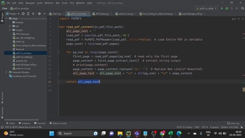Change UTF-8 file encoding in status bar
This screenshot has height=138, width=245.
click(x=205, y=127)
